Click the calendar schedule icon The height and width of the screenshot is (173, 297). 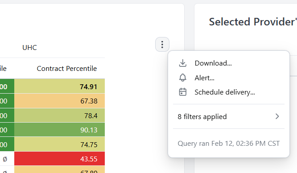pyautogui.click(x=182, y=92)
